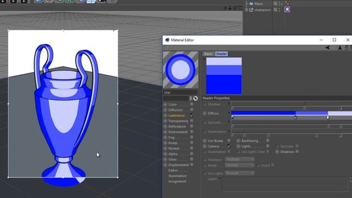Click the Displacement channel circle icon
The image size is (352, 198).
point(166,165)
